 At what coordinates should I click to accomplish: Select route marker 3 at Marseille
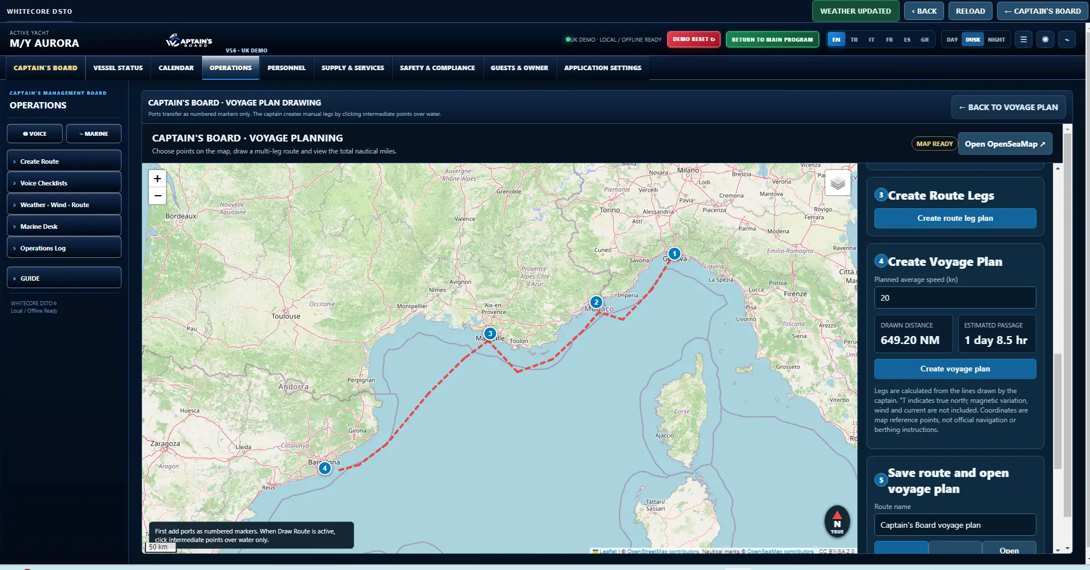point(489,333)
